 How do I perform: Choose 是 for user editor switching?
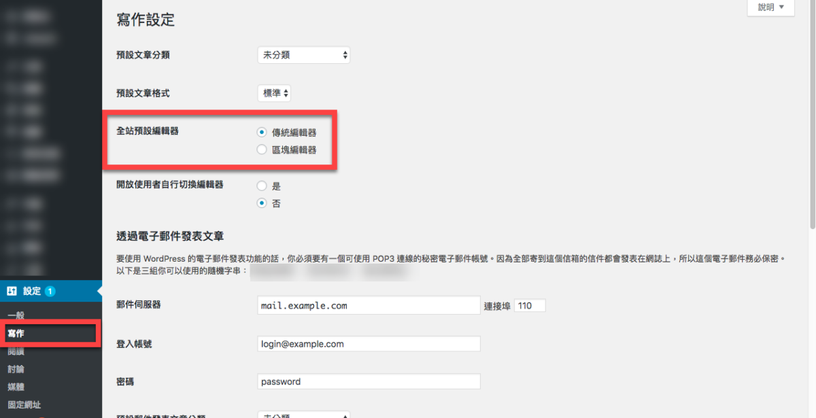[262, 186]
